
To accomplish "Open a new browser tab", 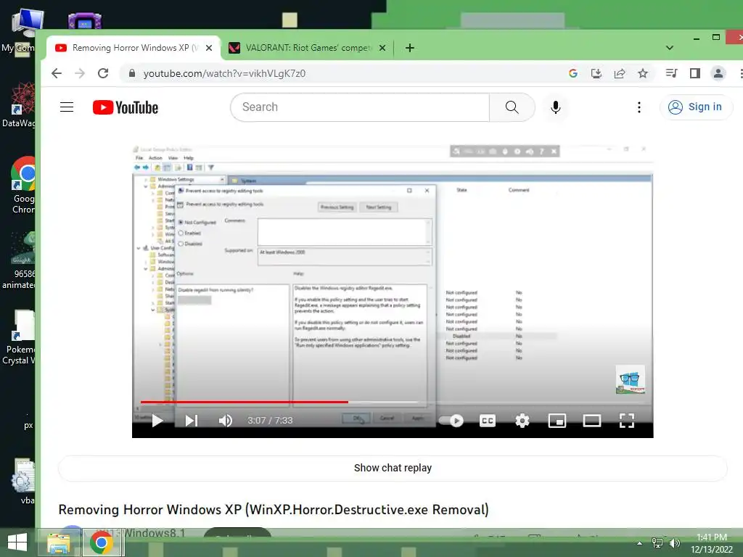I will tap(410, 48).
